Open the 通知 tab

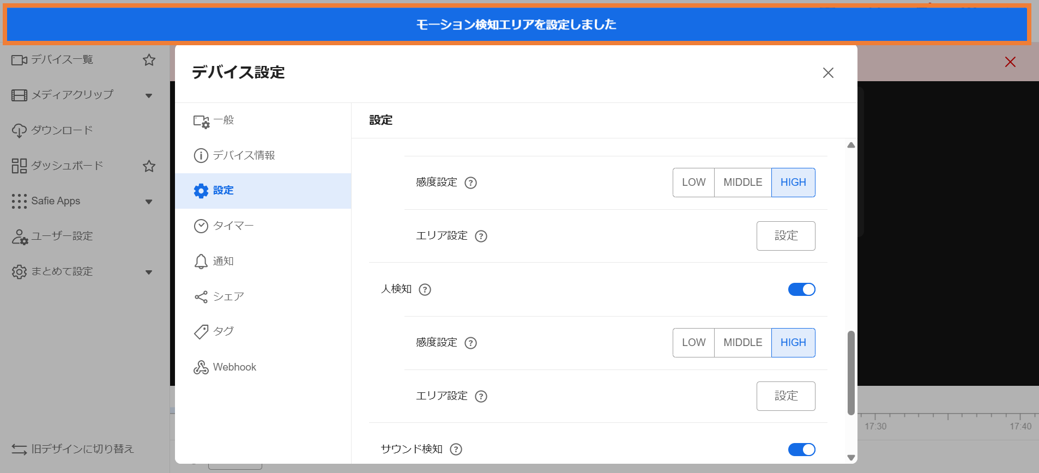[263, 261]
